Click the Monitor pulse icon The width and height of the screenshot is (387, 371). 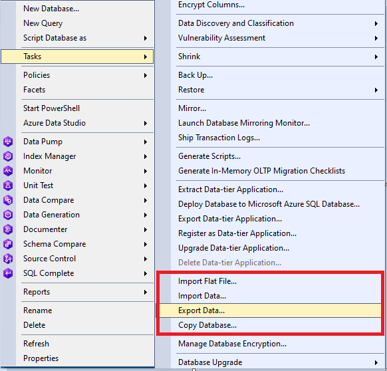click(8, 171)
